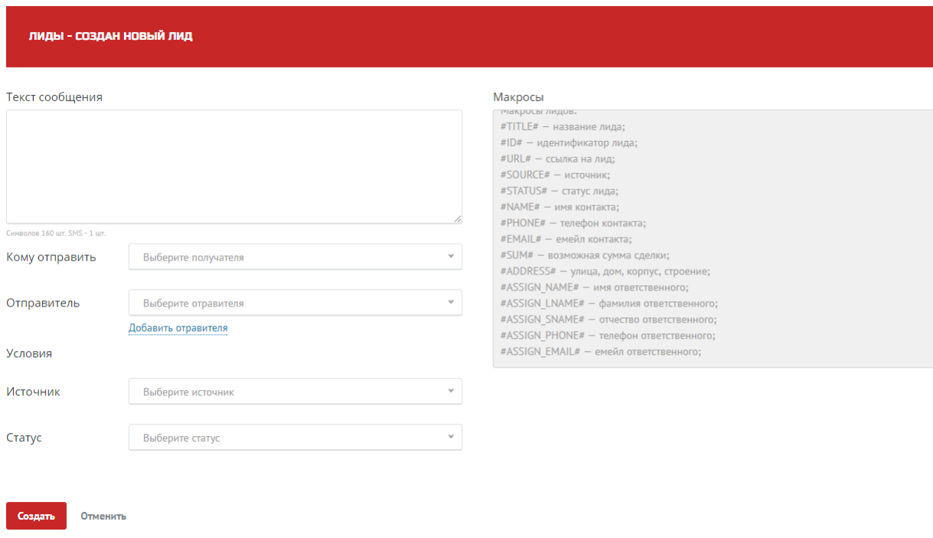Click the message textarea resize handle

coord(457,218)
